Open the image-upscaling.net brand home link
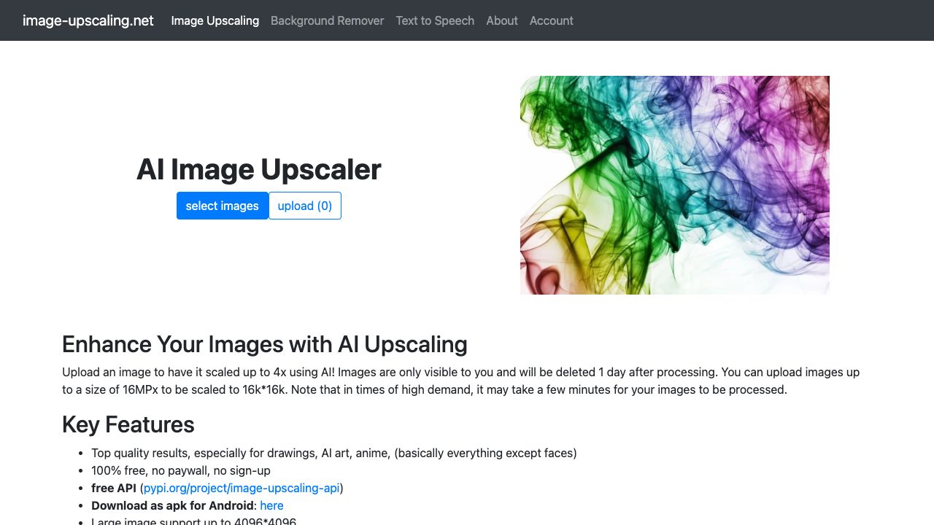934x525 pixels. pyautogui.click(x=88, y=20)
